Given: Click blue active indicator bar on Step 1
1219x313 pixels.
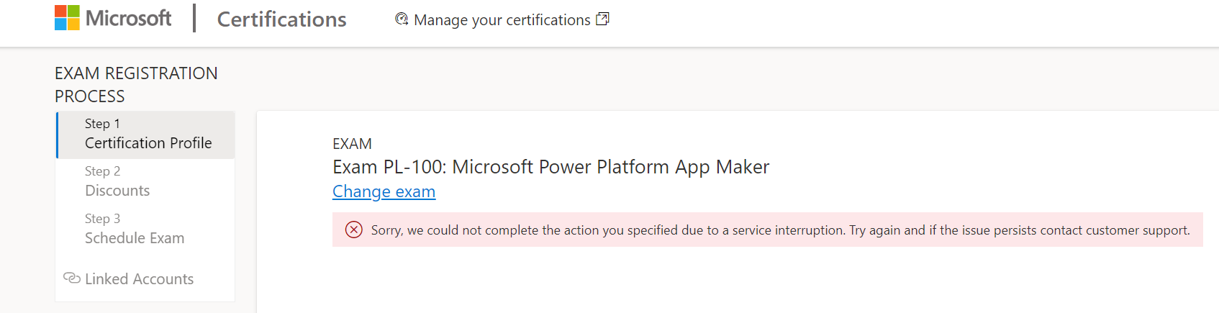Looking at the screenshot, I should pos(57,135).
